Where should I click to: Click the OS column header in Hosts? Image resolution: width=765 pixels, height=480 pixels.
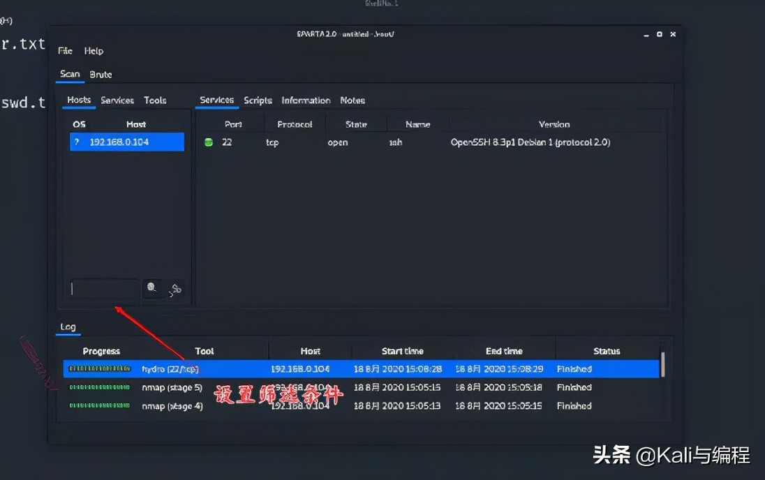coord(80,124)
